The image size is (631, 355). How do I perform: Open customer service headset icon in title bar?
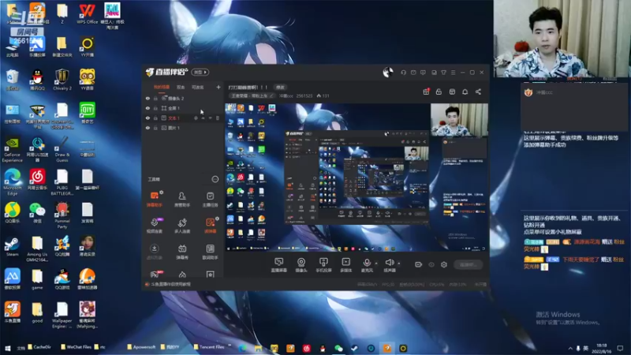(403, 73)
